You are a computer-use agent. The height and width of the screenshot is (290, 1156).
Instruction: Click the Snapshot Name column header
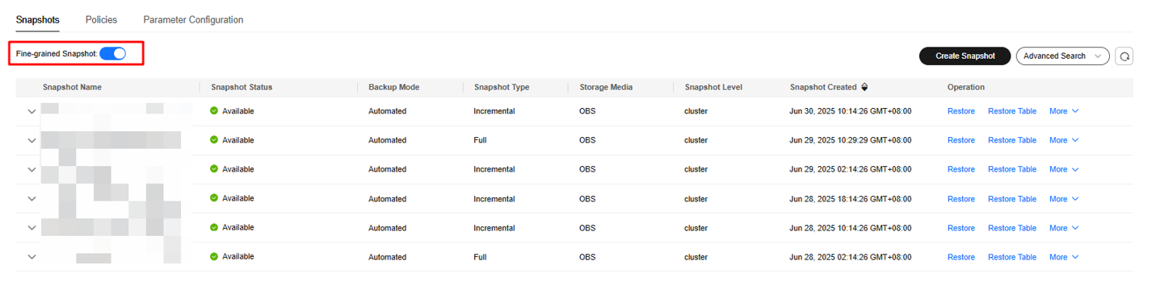point(72,87)
